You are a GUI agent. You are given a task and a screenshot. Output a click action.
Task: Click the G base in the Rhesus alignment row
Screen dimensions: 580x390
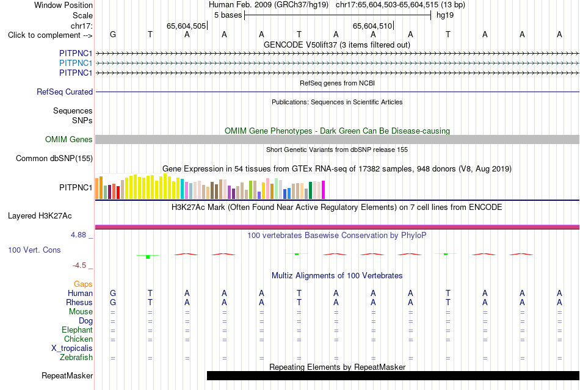(113, 302)
